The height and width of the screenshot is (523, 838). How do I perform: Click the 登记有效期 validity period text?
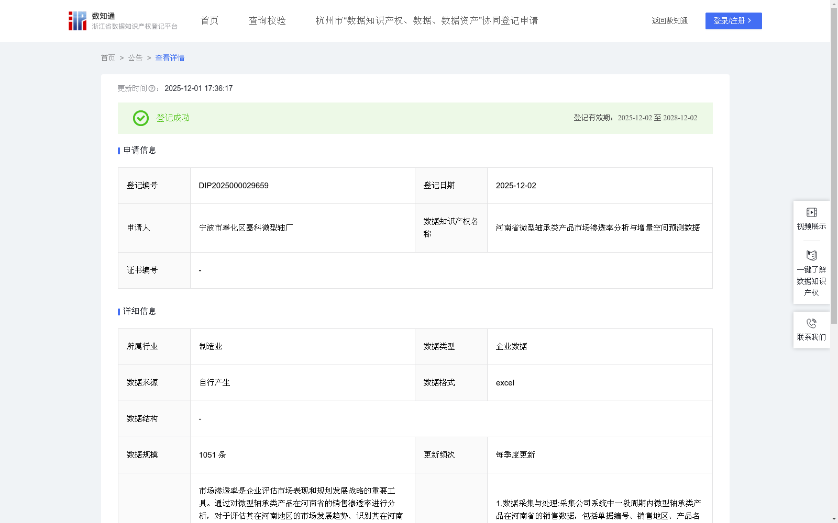635,118
